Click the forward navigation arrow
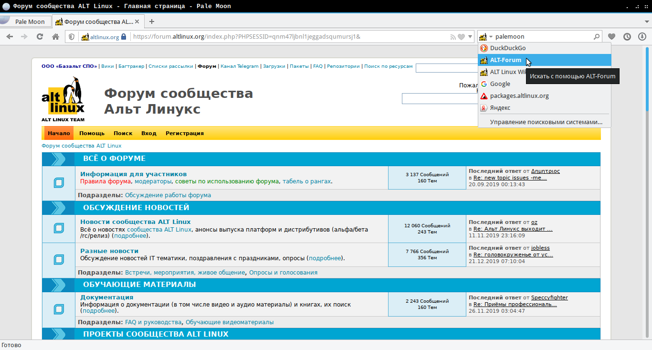This screenshot has height=350, width=652. click(23, 37)
